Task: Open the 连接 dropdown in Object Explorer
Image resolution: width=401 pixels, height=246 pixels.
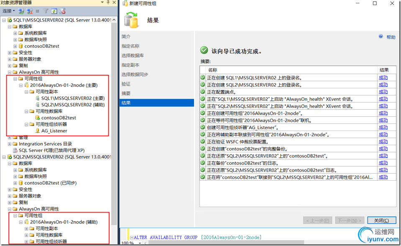Action: click(x=9, y=11)
